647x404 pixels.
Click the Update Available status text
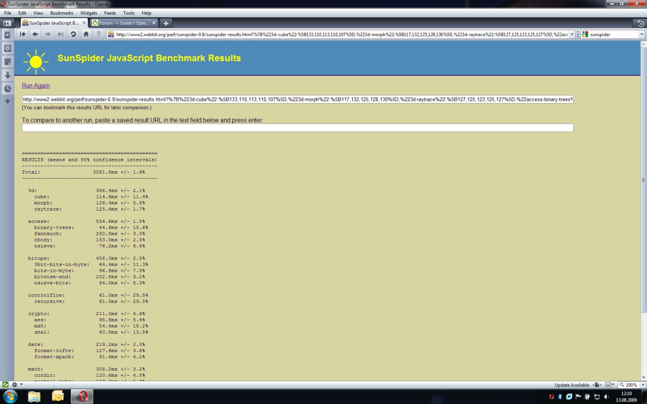click(x=572, y=385)
